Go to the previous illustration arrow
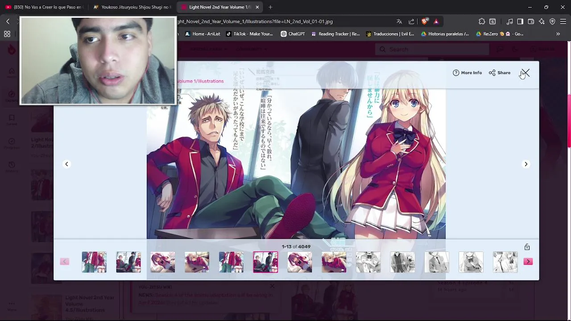This screenshot has height=321, width=571. 66,164
